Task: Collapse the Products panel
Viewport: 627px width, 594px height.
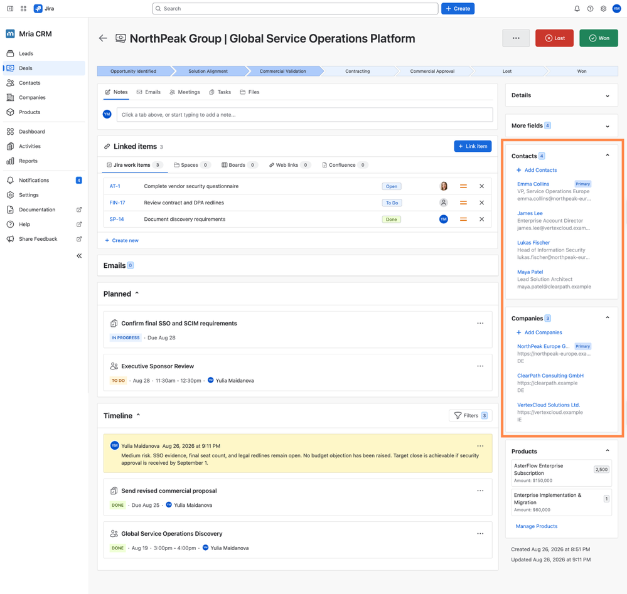Action: 608,450
